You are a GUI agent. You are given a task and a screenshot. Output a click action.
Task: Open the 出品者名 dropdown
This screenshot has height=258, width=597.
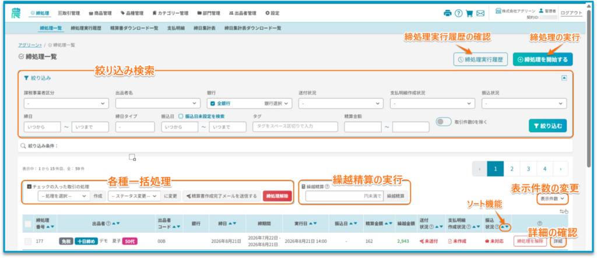(x=158, y=103)
